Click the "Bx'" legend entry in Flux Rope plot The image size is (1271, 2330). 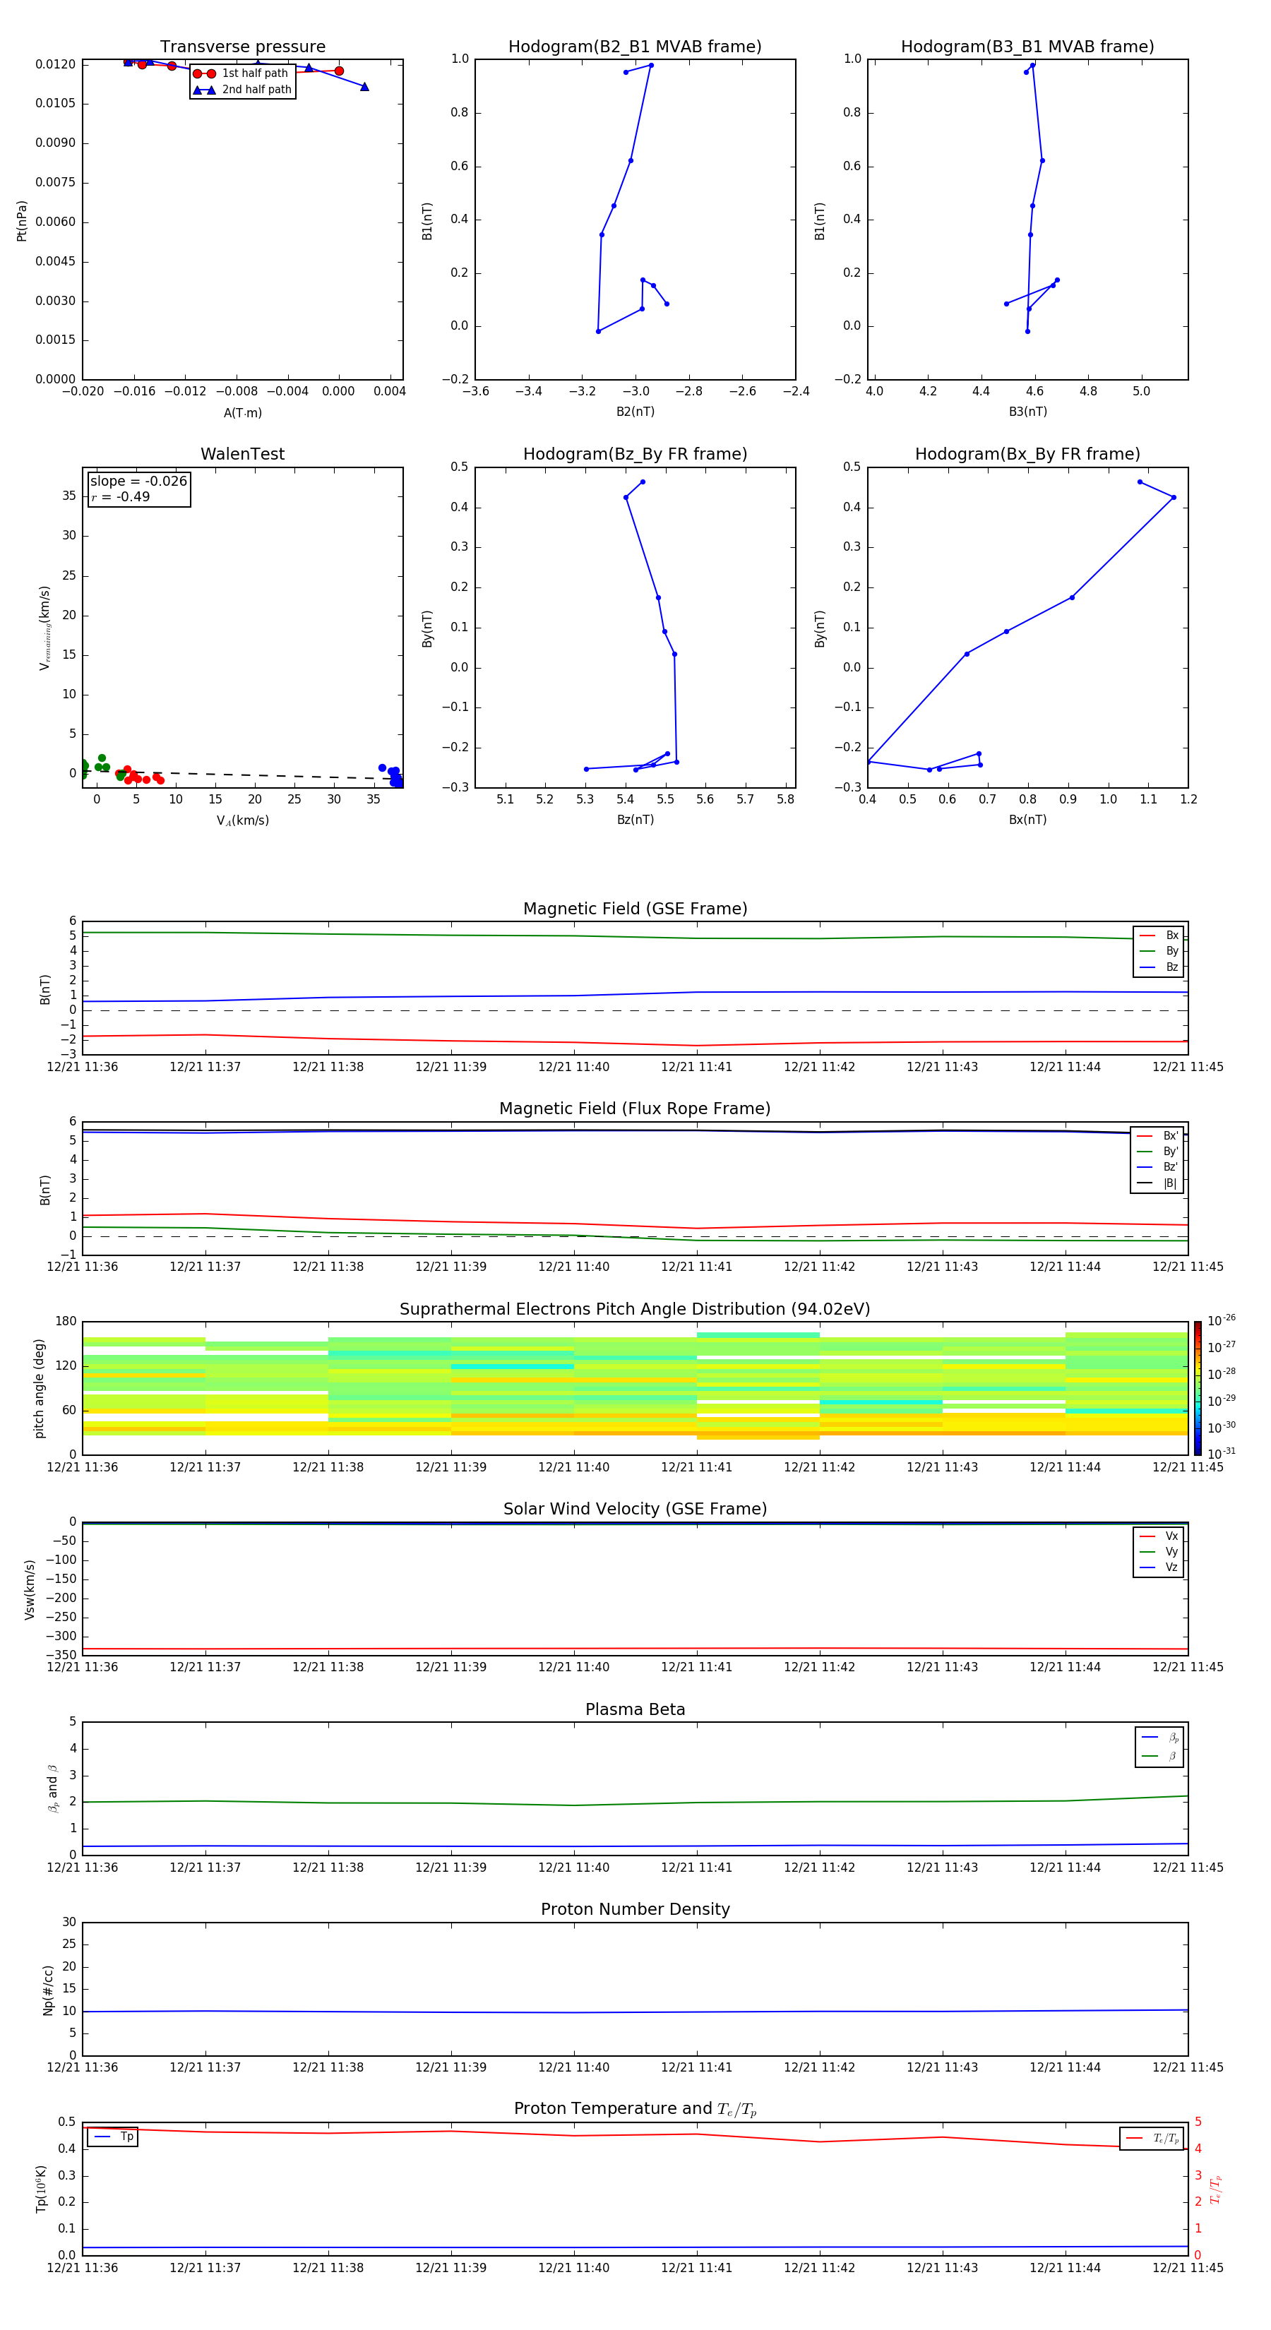coord(1157,1136)
